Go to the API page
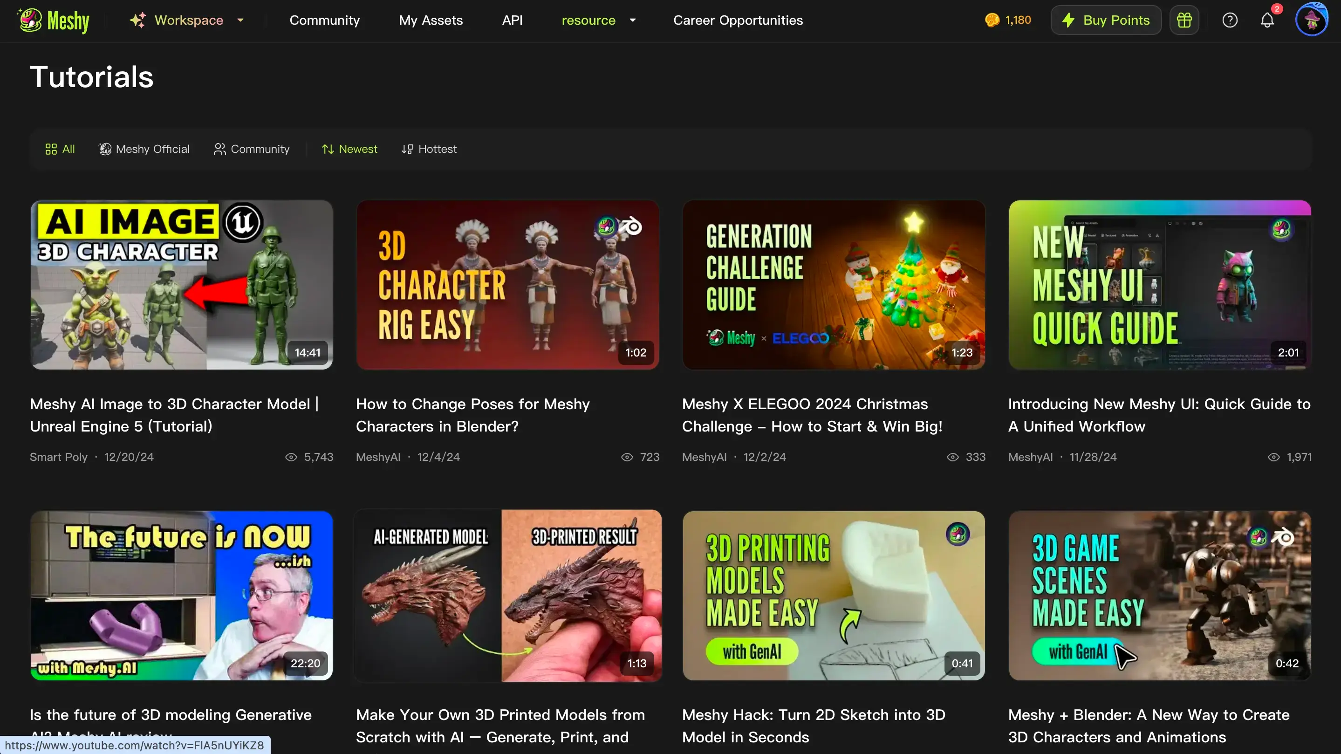Viewport: 1341px width, 754px height. (512, 21)
